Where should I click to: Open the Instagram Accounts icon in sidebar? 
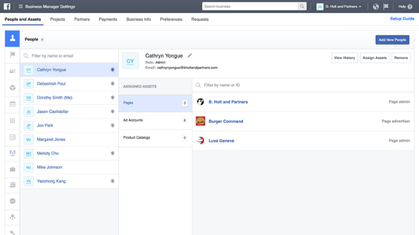click(13, 137)
